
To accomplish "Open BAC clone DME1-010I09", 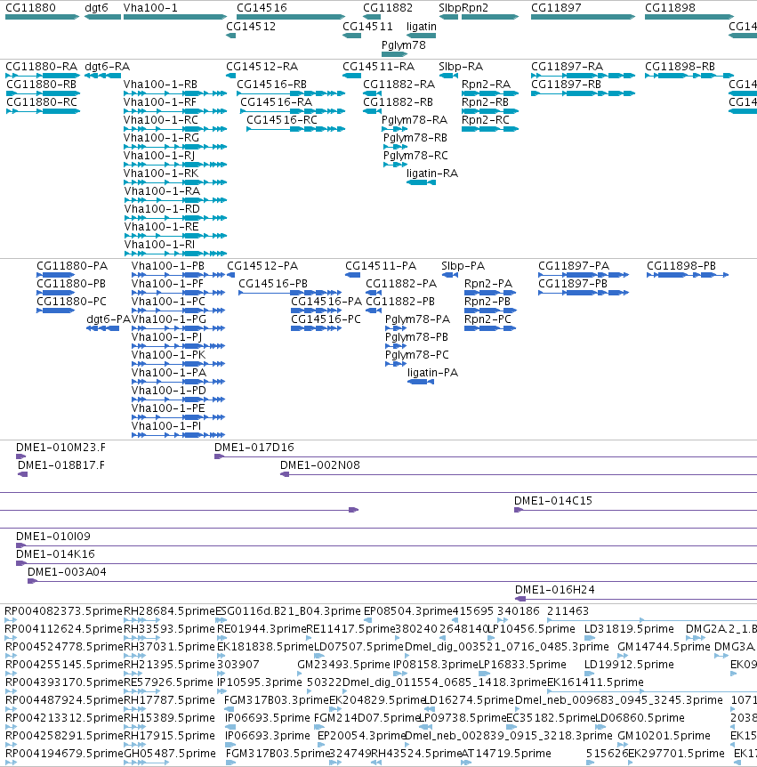I will click(52, 537).
